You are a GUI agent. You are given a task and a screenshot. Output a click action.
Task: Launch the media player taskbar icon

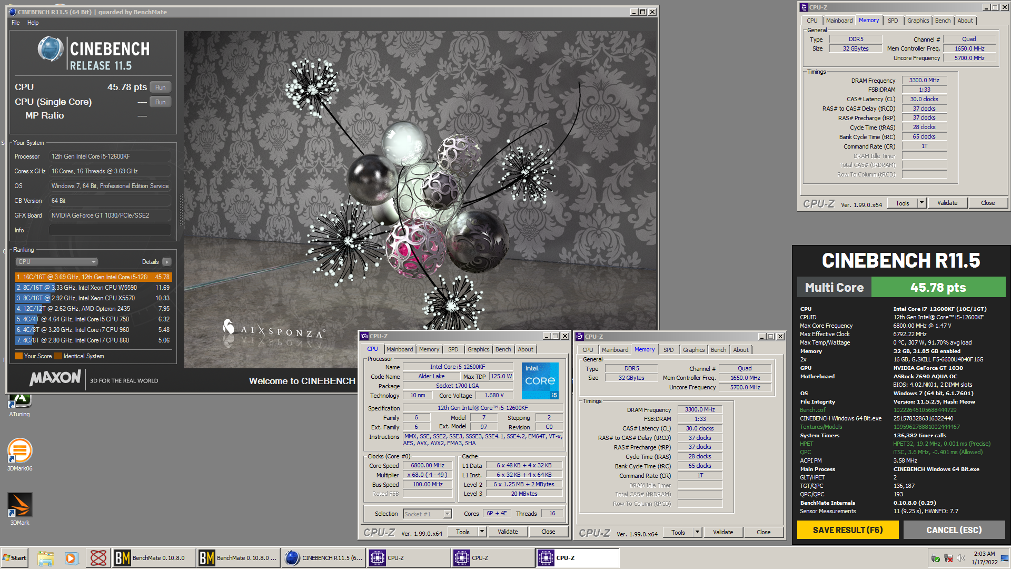click(x=71, y=558)
